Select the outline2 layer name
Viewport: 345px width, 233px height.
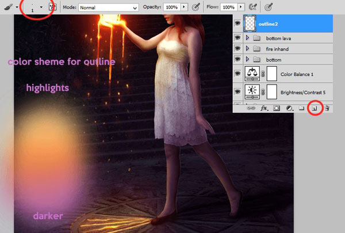268,24
